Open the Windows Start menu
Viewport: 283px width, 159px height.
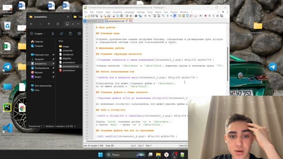click(x=100, y=155)
